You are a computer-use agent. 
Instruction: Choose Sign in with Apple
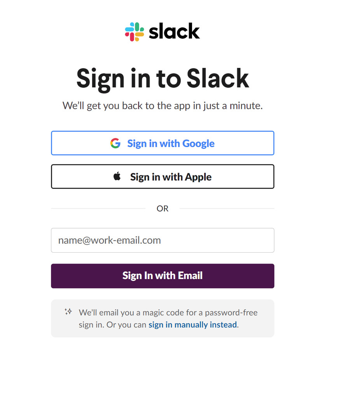click(x=163, y=177)
